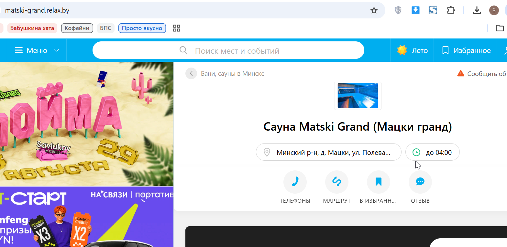Viewport: 507px width, 247px height.
Task: Expand the Меню dropdown chevron
Action: click(57, 50)
